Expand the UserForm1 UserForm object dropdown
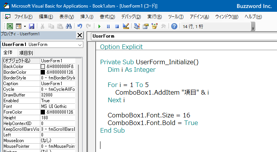Screen dimensions: 277x152 coord(80,45)
